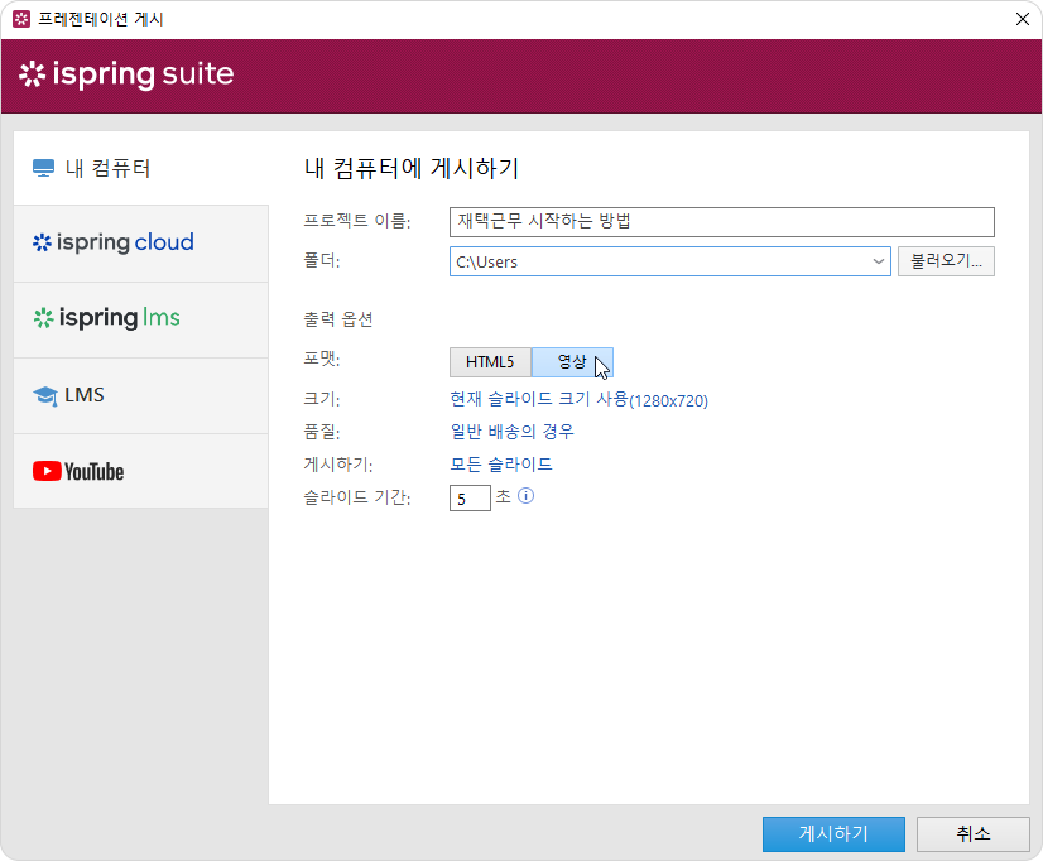Click the graduation cap LMS icon

[45, 396]
